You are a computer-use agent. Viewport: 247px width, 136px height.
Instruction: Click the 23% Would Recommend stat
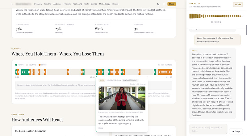(x=58, y=29)
